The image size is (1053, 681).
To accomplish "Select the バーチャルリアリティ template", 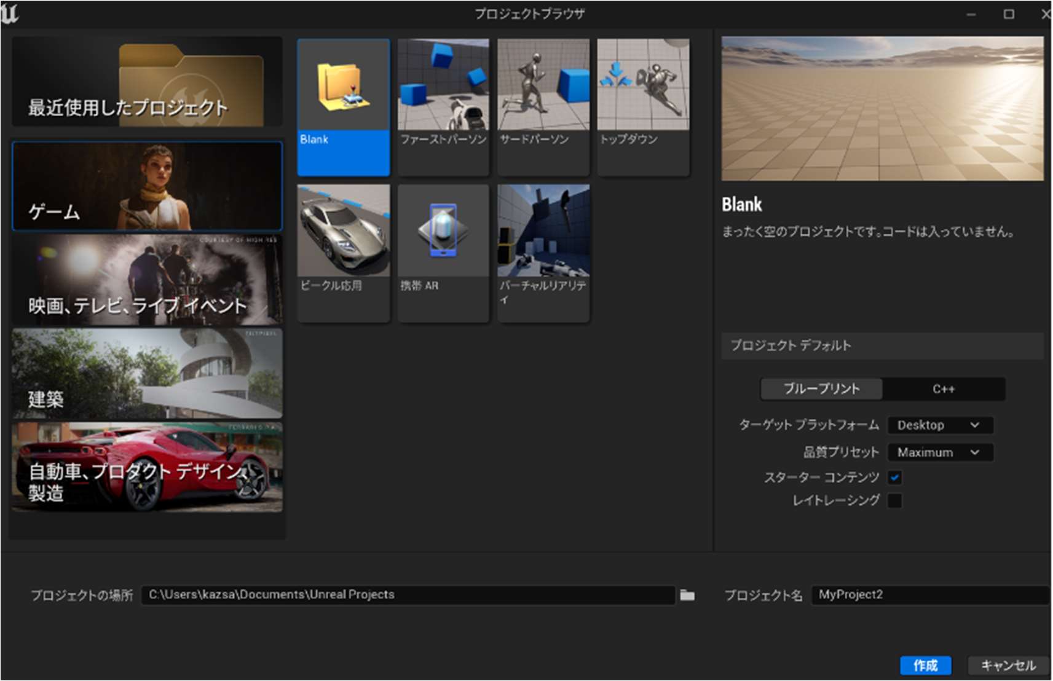I will 543,232.
